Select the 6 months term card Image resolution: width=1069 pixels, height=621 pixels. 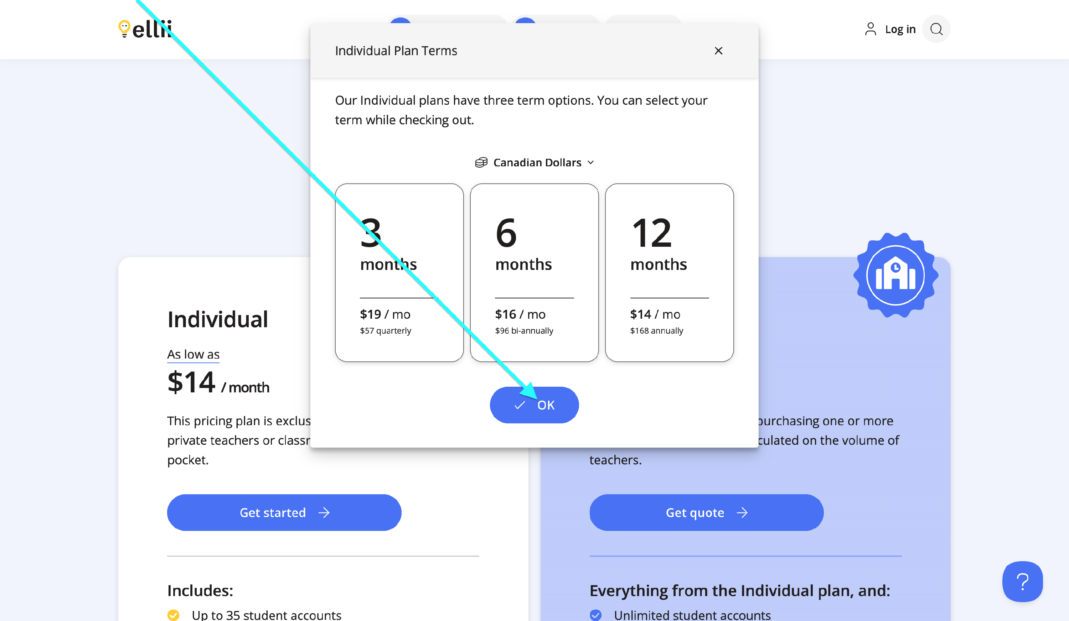pos(534,272)
